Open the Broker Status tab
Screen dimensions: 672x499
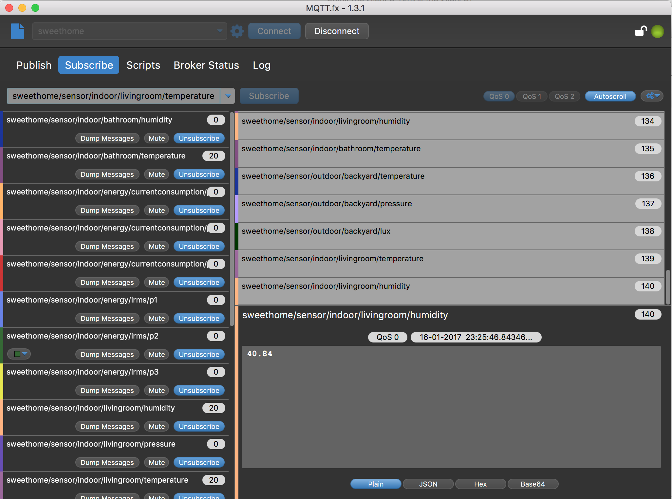(x=206, y=65)
